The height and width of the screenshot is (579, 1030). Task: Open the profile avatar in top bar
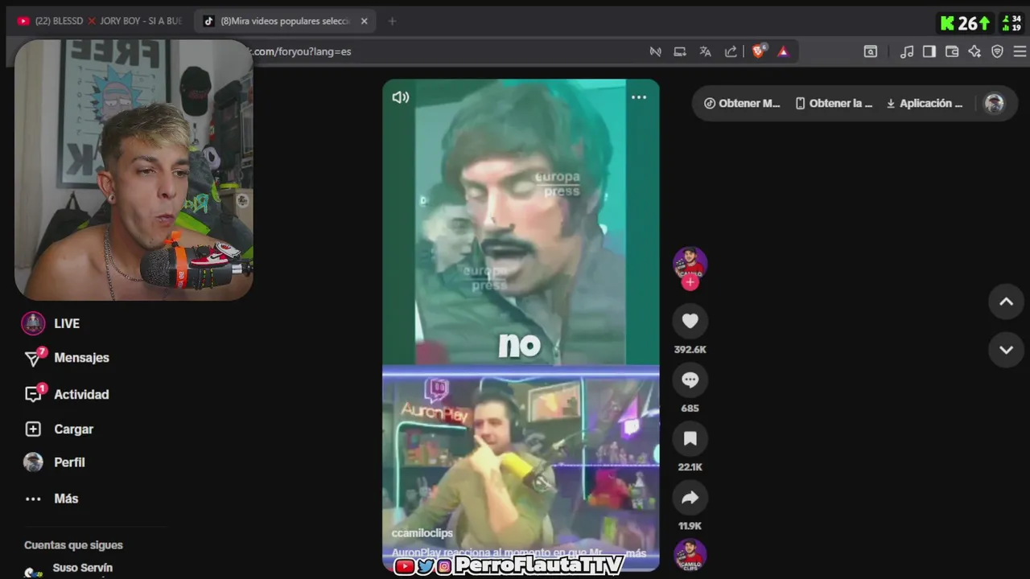(x=995, y=103)
